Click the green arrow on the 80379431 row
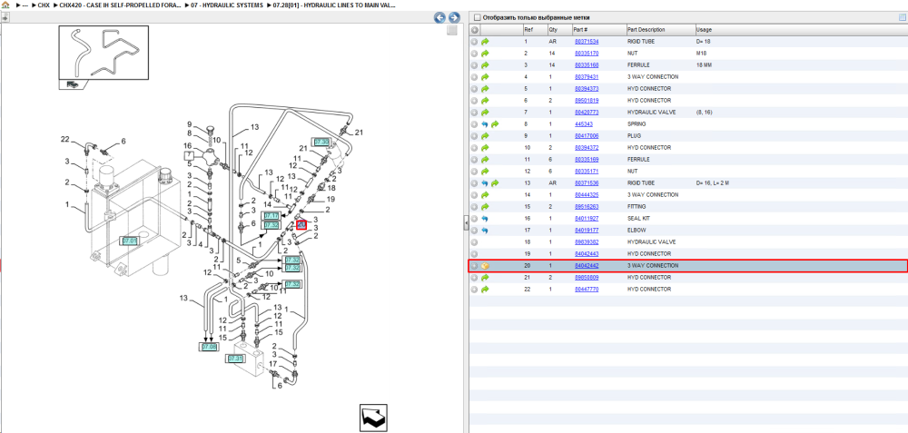Viewport: 908px width, 433px height. (x=485, y=77)
